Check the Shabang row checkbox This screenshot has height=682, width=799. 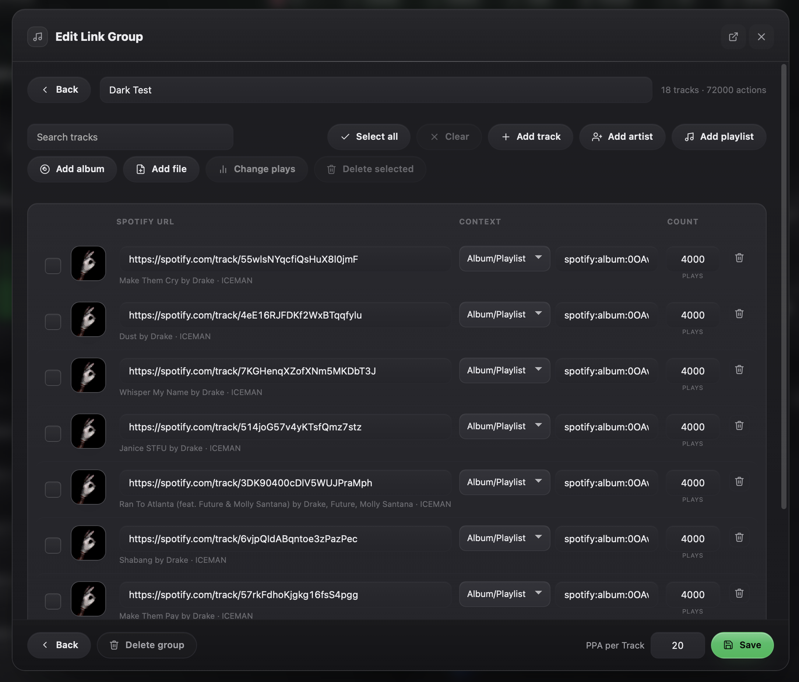click(53, 545)
